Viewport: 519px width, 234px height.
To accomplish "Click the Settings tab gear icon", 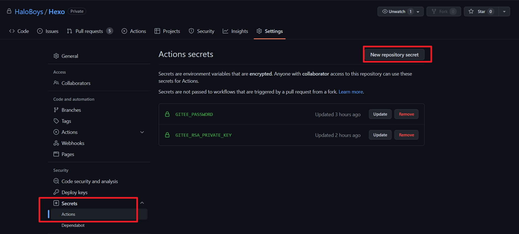I will pos(259,31).
